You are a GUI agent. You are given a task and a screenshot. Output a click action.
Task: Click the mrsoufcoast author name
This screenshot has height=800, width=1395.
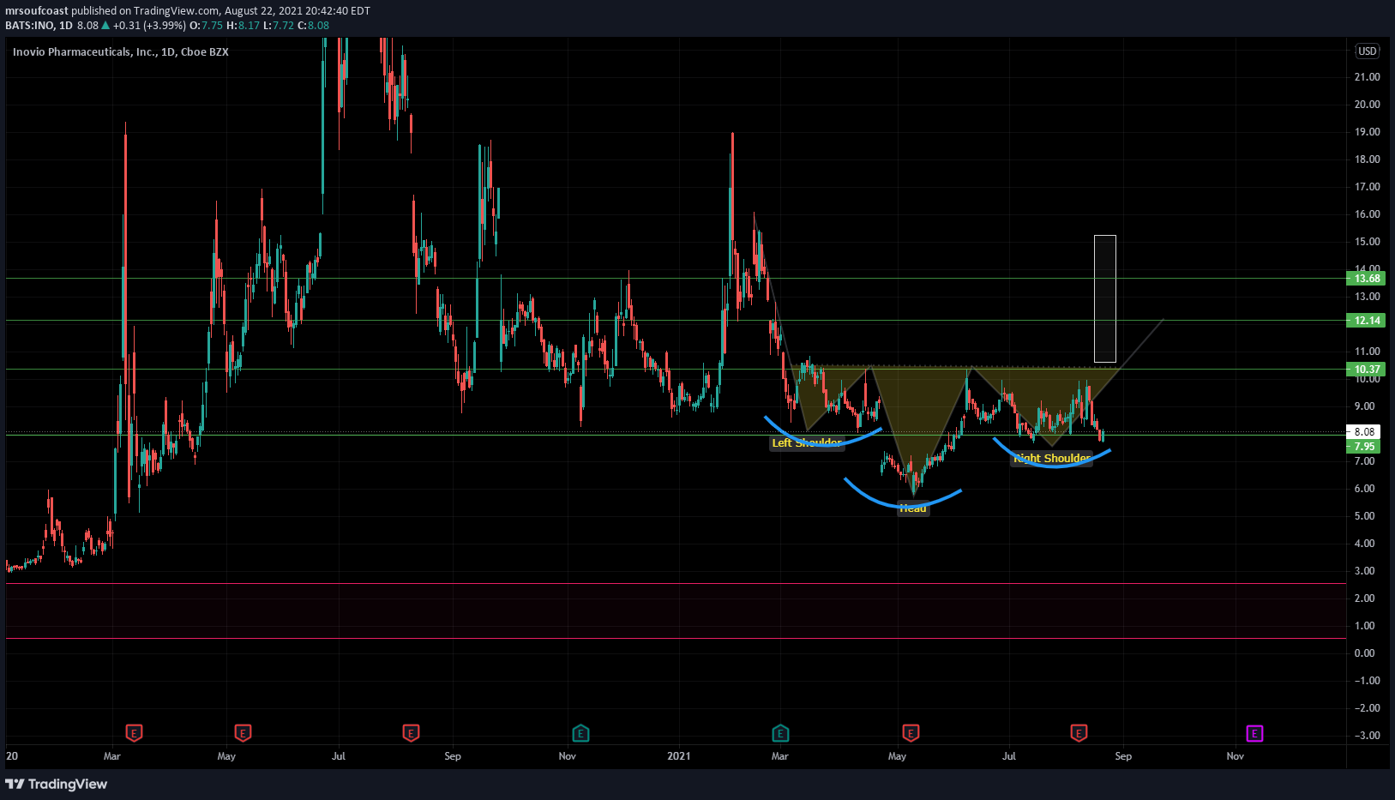point(37,11)
